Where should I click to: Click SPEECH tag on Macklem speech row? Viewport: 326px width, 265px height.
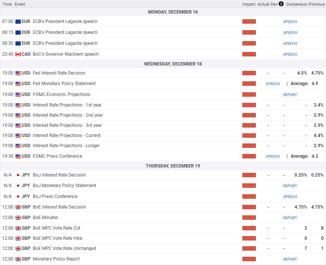(x=290, y=55)
